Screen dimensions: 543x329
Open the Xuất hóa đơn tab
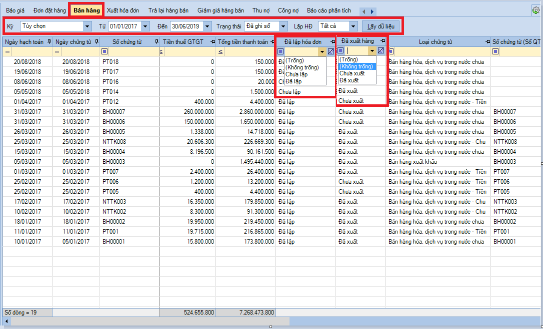[x=123, y=10]
